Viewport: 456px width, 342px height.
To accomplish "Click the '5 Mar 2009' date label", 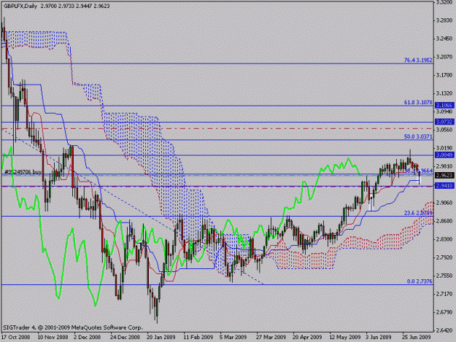I will 233,337.
